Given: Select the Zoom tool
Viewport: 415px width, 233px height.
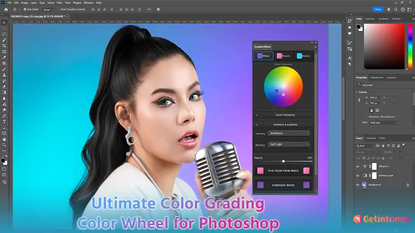Looking at the screenshot, I should tap(4, 145).
